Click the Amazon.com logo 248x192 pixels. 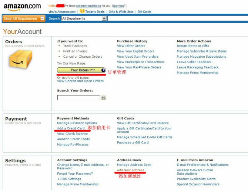coord(21,7)
